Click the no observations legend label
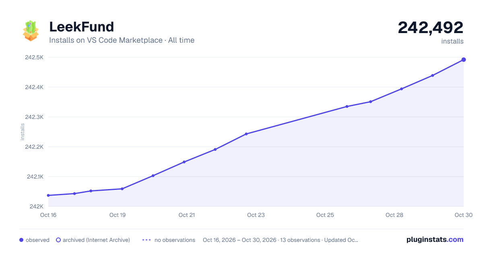This screenshot has width=483, height=254. [175, 240]
